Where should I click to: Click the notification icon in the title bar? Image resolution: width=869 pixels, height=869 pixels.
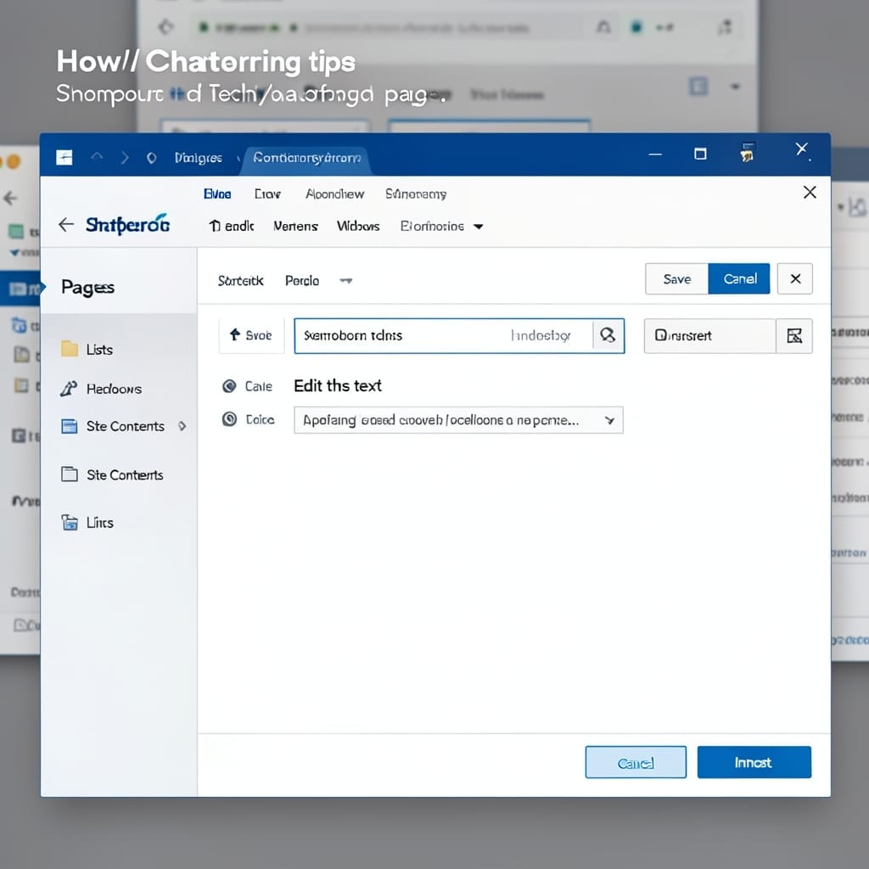pos(747,153)
